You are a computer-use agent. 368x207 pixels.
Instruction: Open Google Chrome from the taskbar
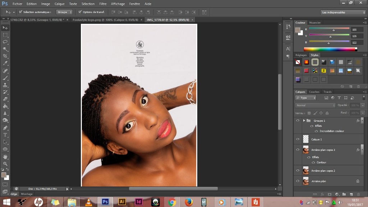[172, 202]
